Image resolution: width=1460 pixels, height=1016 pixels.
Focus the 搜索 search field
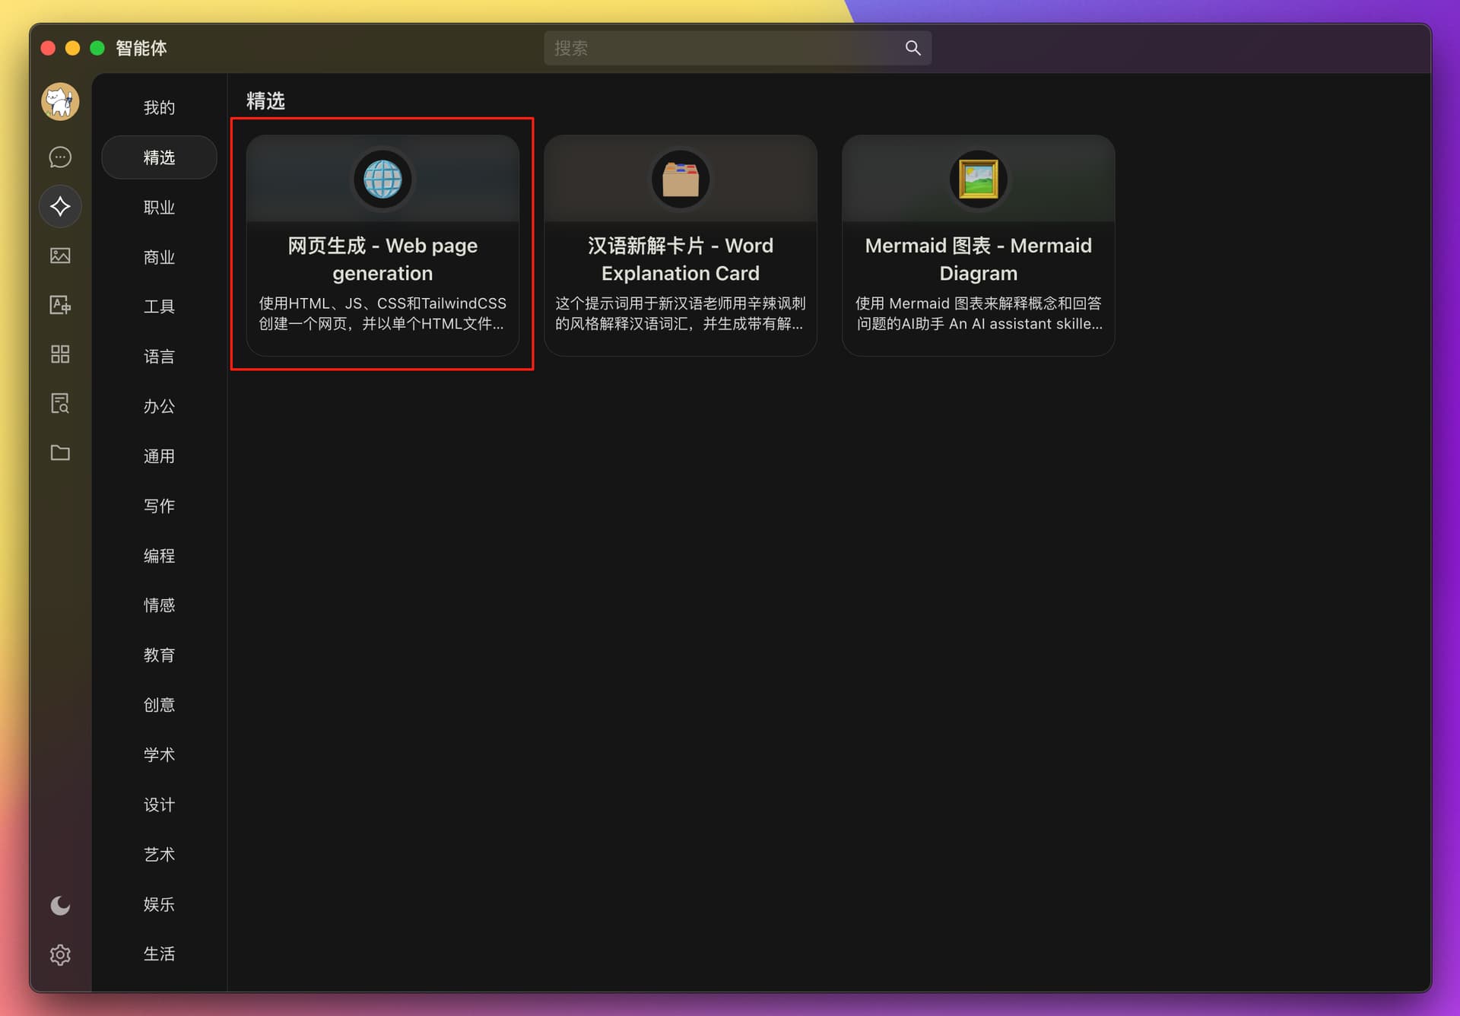tap(738, 48)
